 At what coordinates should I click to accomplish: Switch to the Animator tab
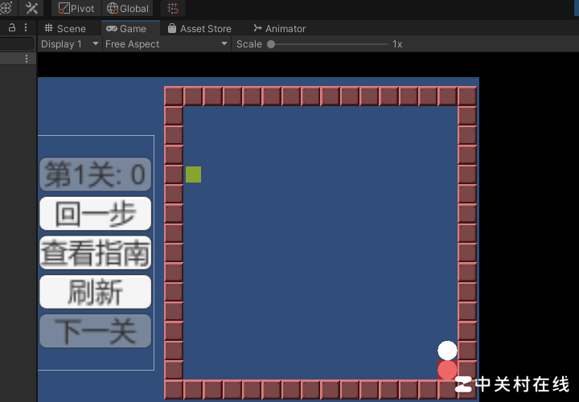pos(280,28)
